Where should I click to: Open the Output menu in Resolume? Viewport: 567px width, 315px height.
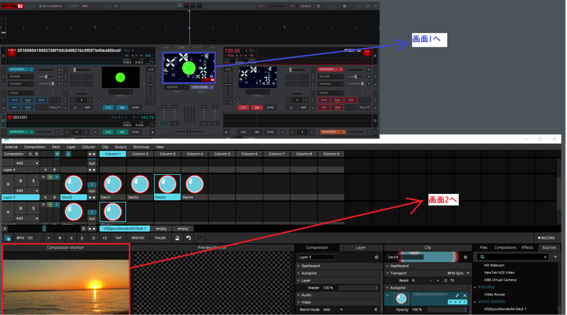(x=121, y=147)
